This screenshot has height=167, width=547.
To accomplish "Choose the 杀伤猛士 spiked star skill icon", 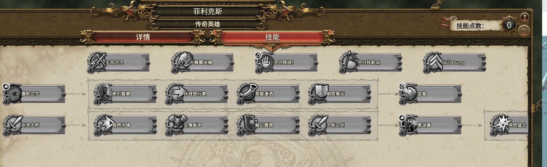I will click(500, 124).
